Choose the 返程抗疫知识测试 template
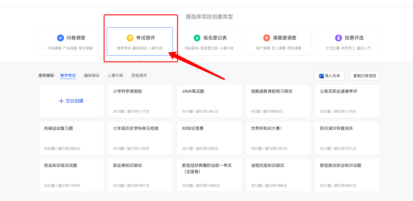Image resolution: width=413 pixels, height=201 pixels. tap(278, 175)
